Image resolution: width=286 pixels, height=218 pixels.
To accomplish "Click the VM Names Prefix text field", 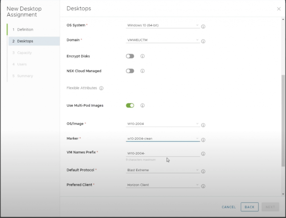I will [x=163, y=153].
